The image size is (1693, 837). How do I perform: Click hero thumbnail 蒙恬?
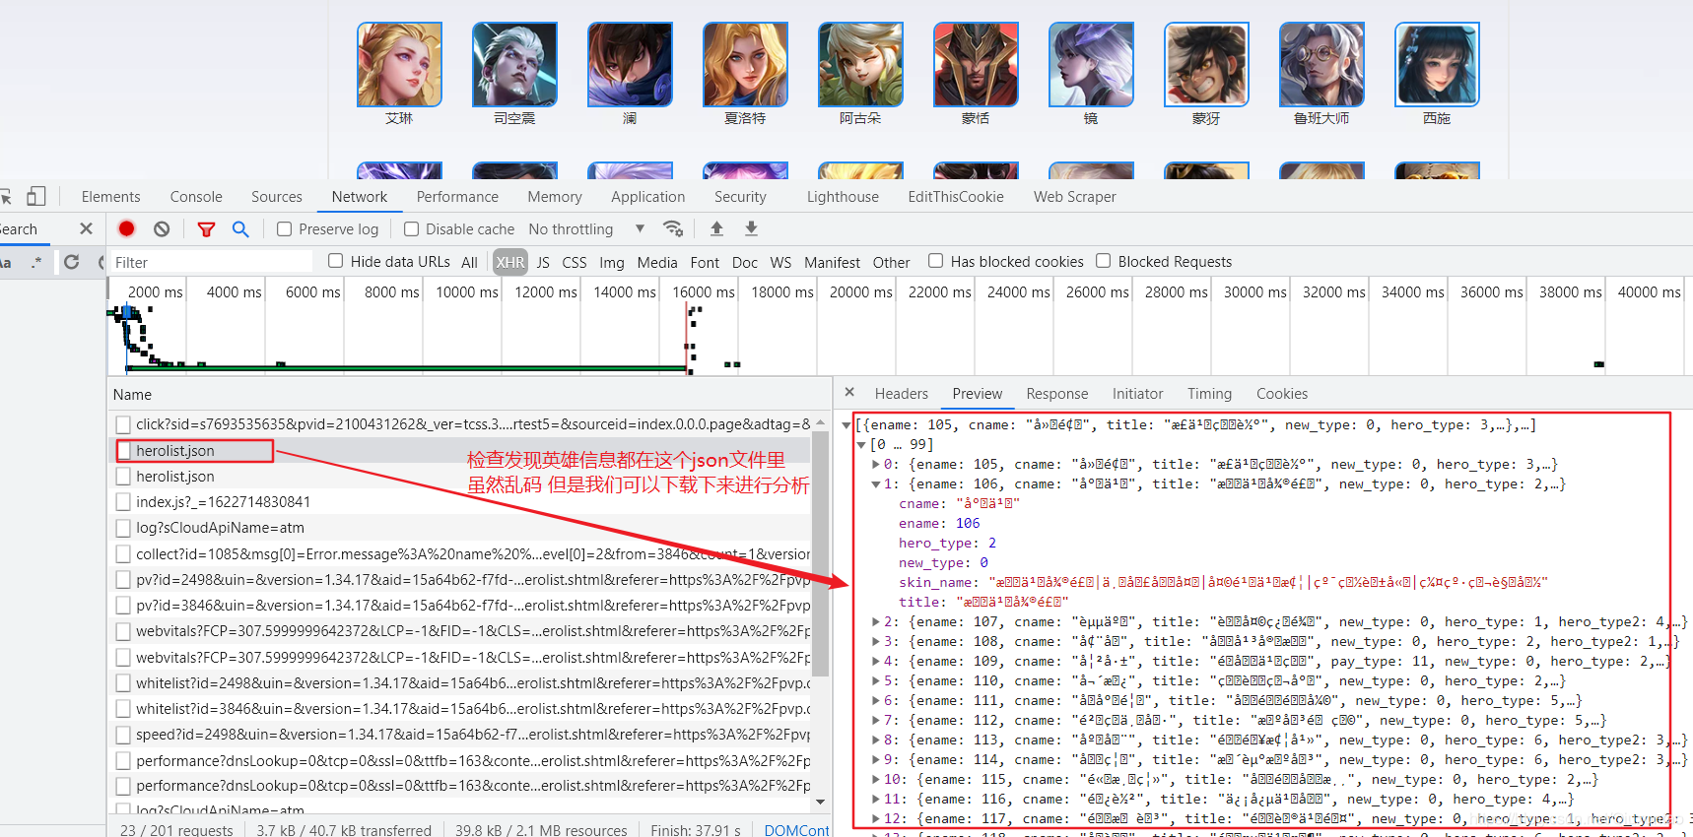tap(976, 64)
